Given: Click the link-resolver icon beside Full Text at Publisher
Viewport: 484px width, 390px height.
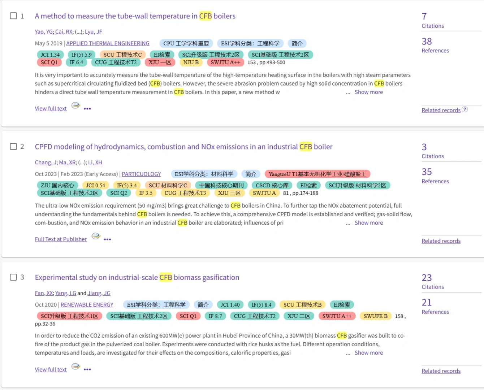Looking at the screenshot, I should (x=96, y=236).
